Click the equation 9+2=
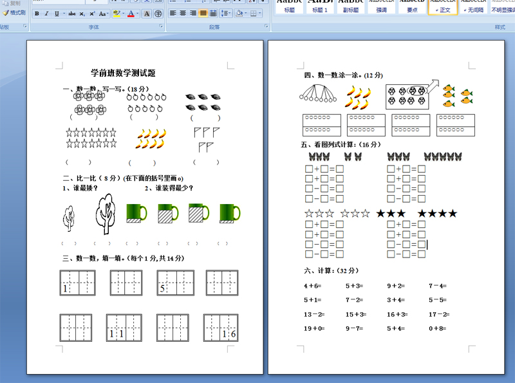This screenshot has width=515, height=383. click(x=396, y=286)
